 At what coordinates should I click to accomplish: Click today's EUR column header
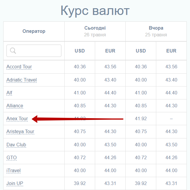pyautogui.click(x=110, y=51)
